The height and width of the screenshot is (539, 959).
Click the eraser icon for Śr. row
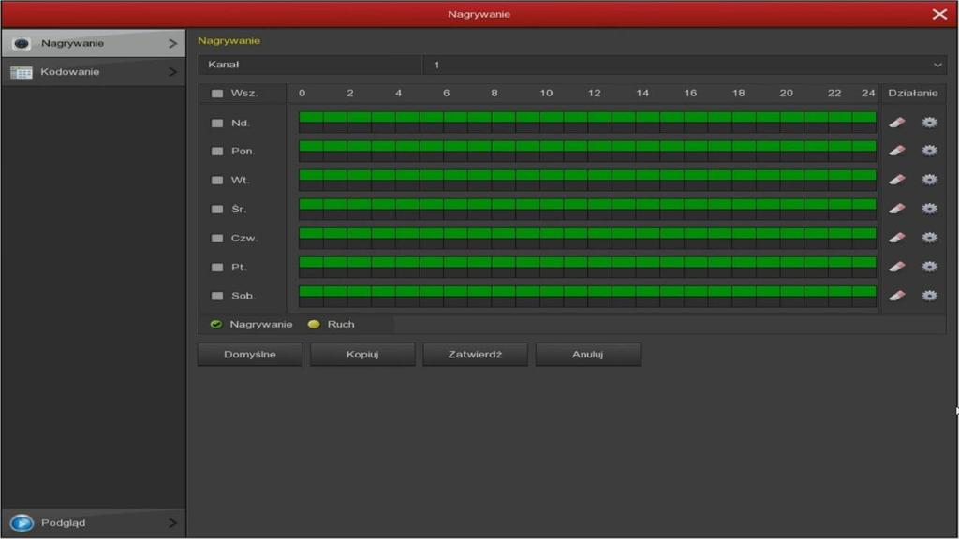point(896,209)
